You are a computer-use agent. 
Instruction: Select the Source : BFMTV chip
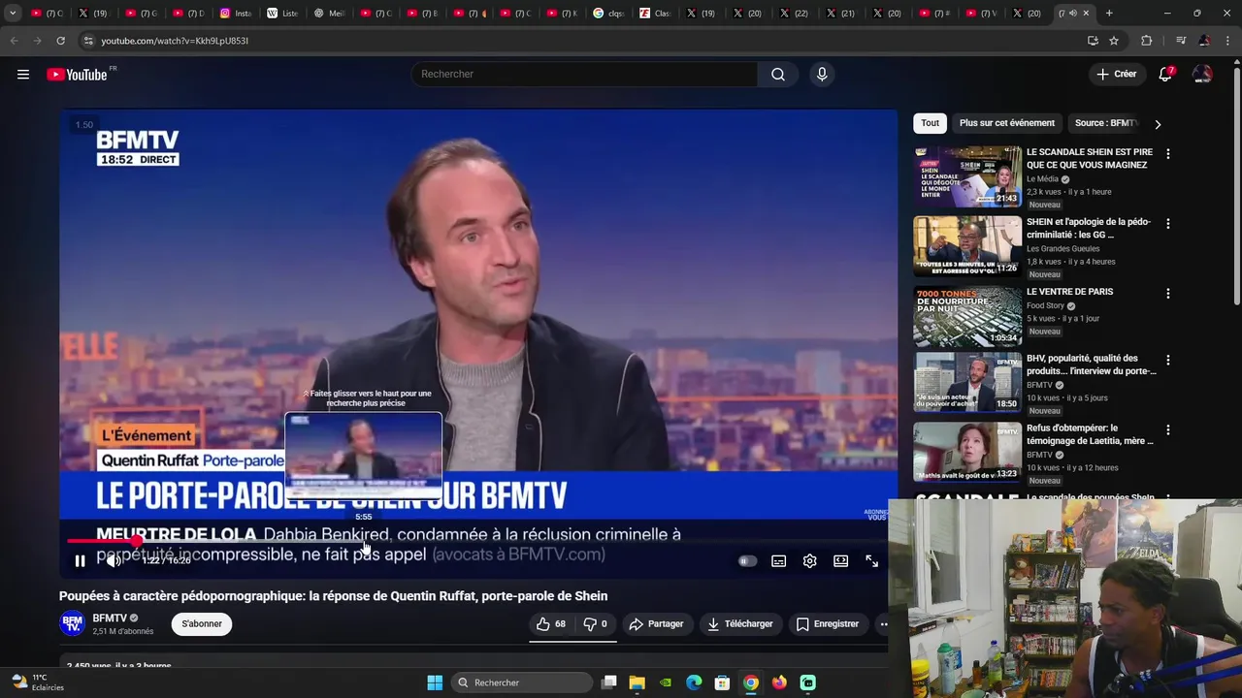click(x=1105, y=123)
